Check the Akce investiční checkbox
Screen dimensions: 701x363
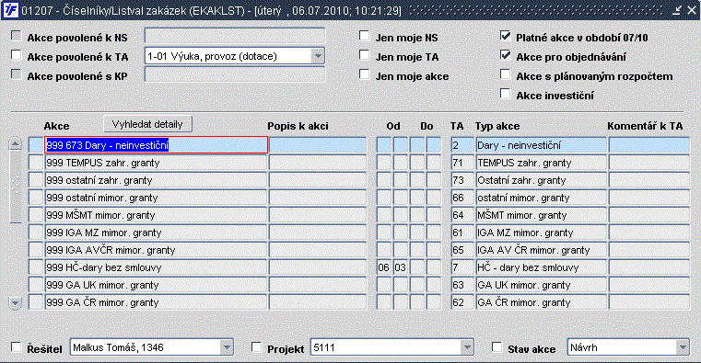505,93
